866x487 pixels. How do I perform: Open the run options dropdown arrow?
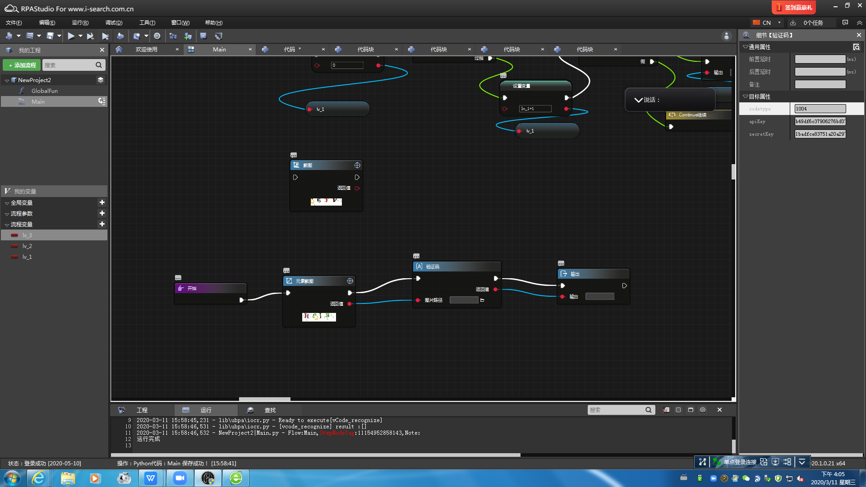(80, 36)
